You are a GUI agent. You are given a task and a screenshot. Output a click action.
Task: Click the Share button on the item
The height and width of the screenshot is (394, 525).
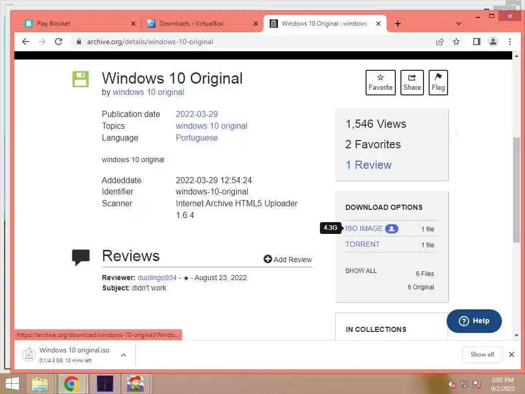click(412, 83)
